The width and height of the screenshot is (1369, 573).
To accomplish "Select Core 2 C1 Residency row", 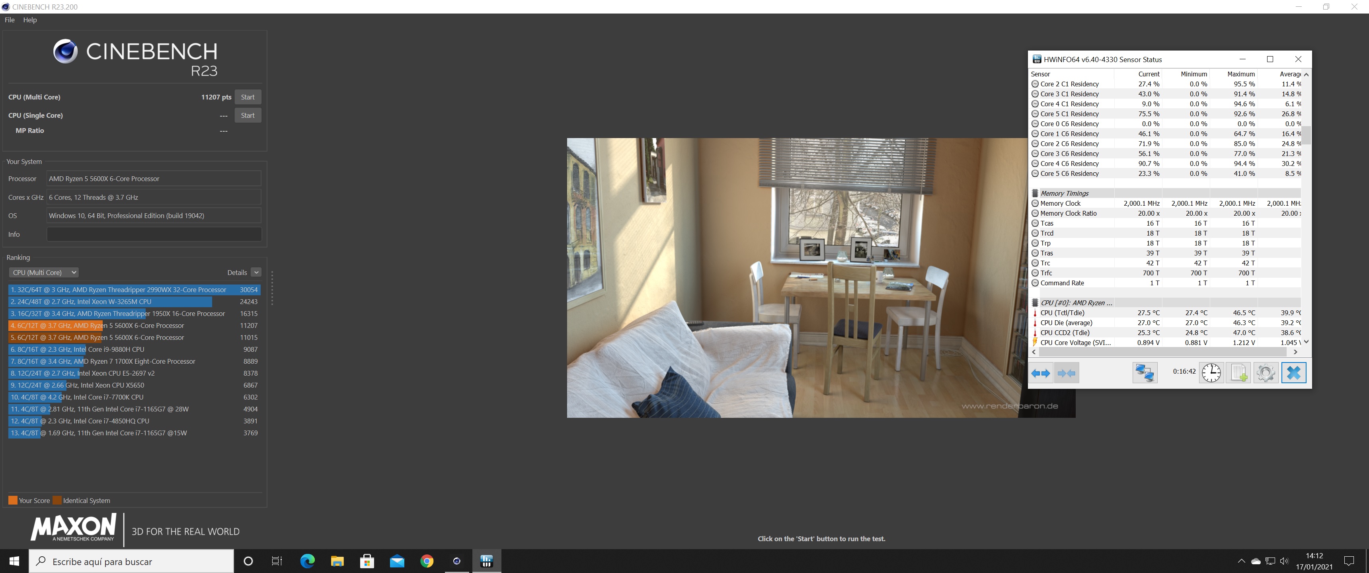I will click(1166, 84).
